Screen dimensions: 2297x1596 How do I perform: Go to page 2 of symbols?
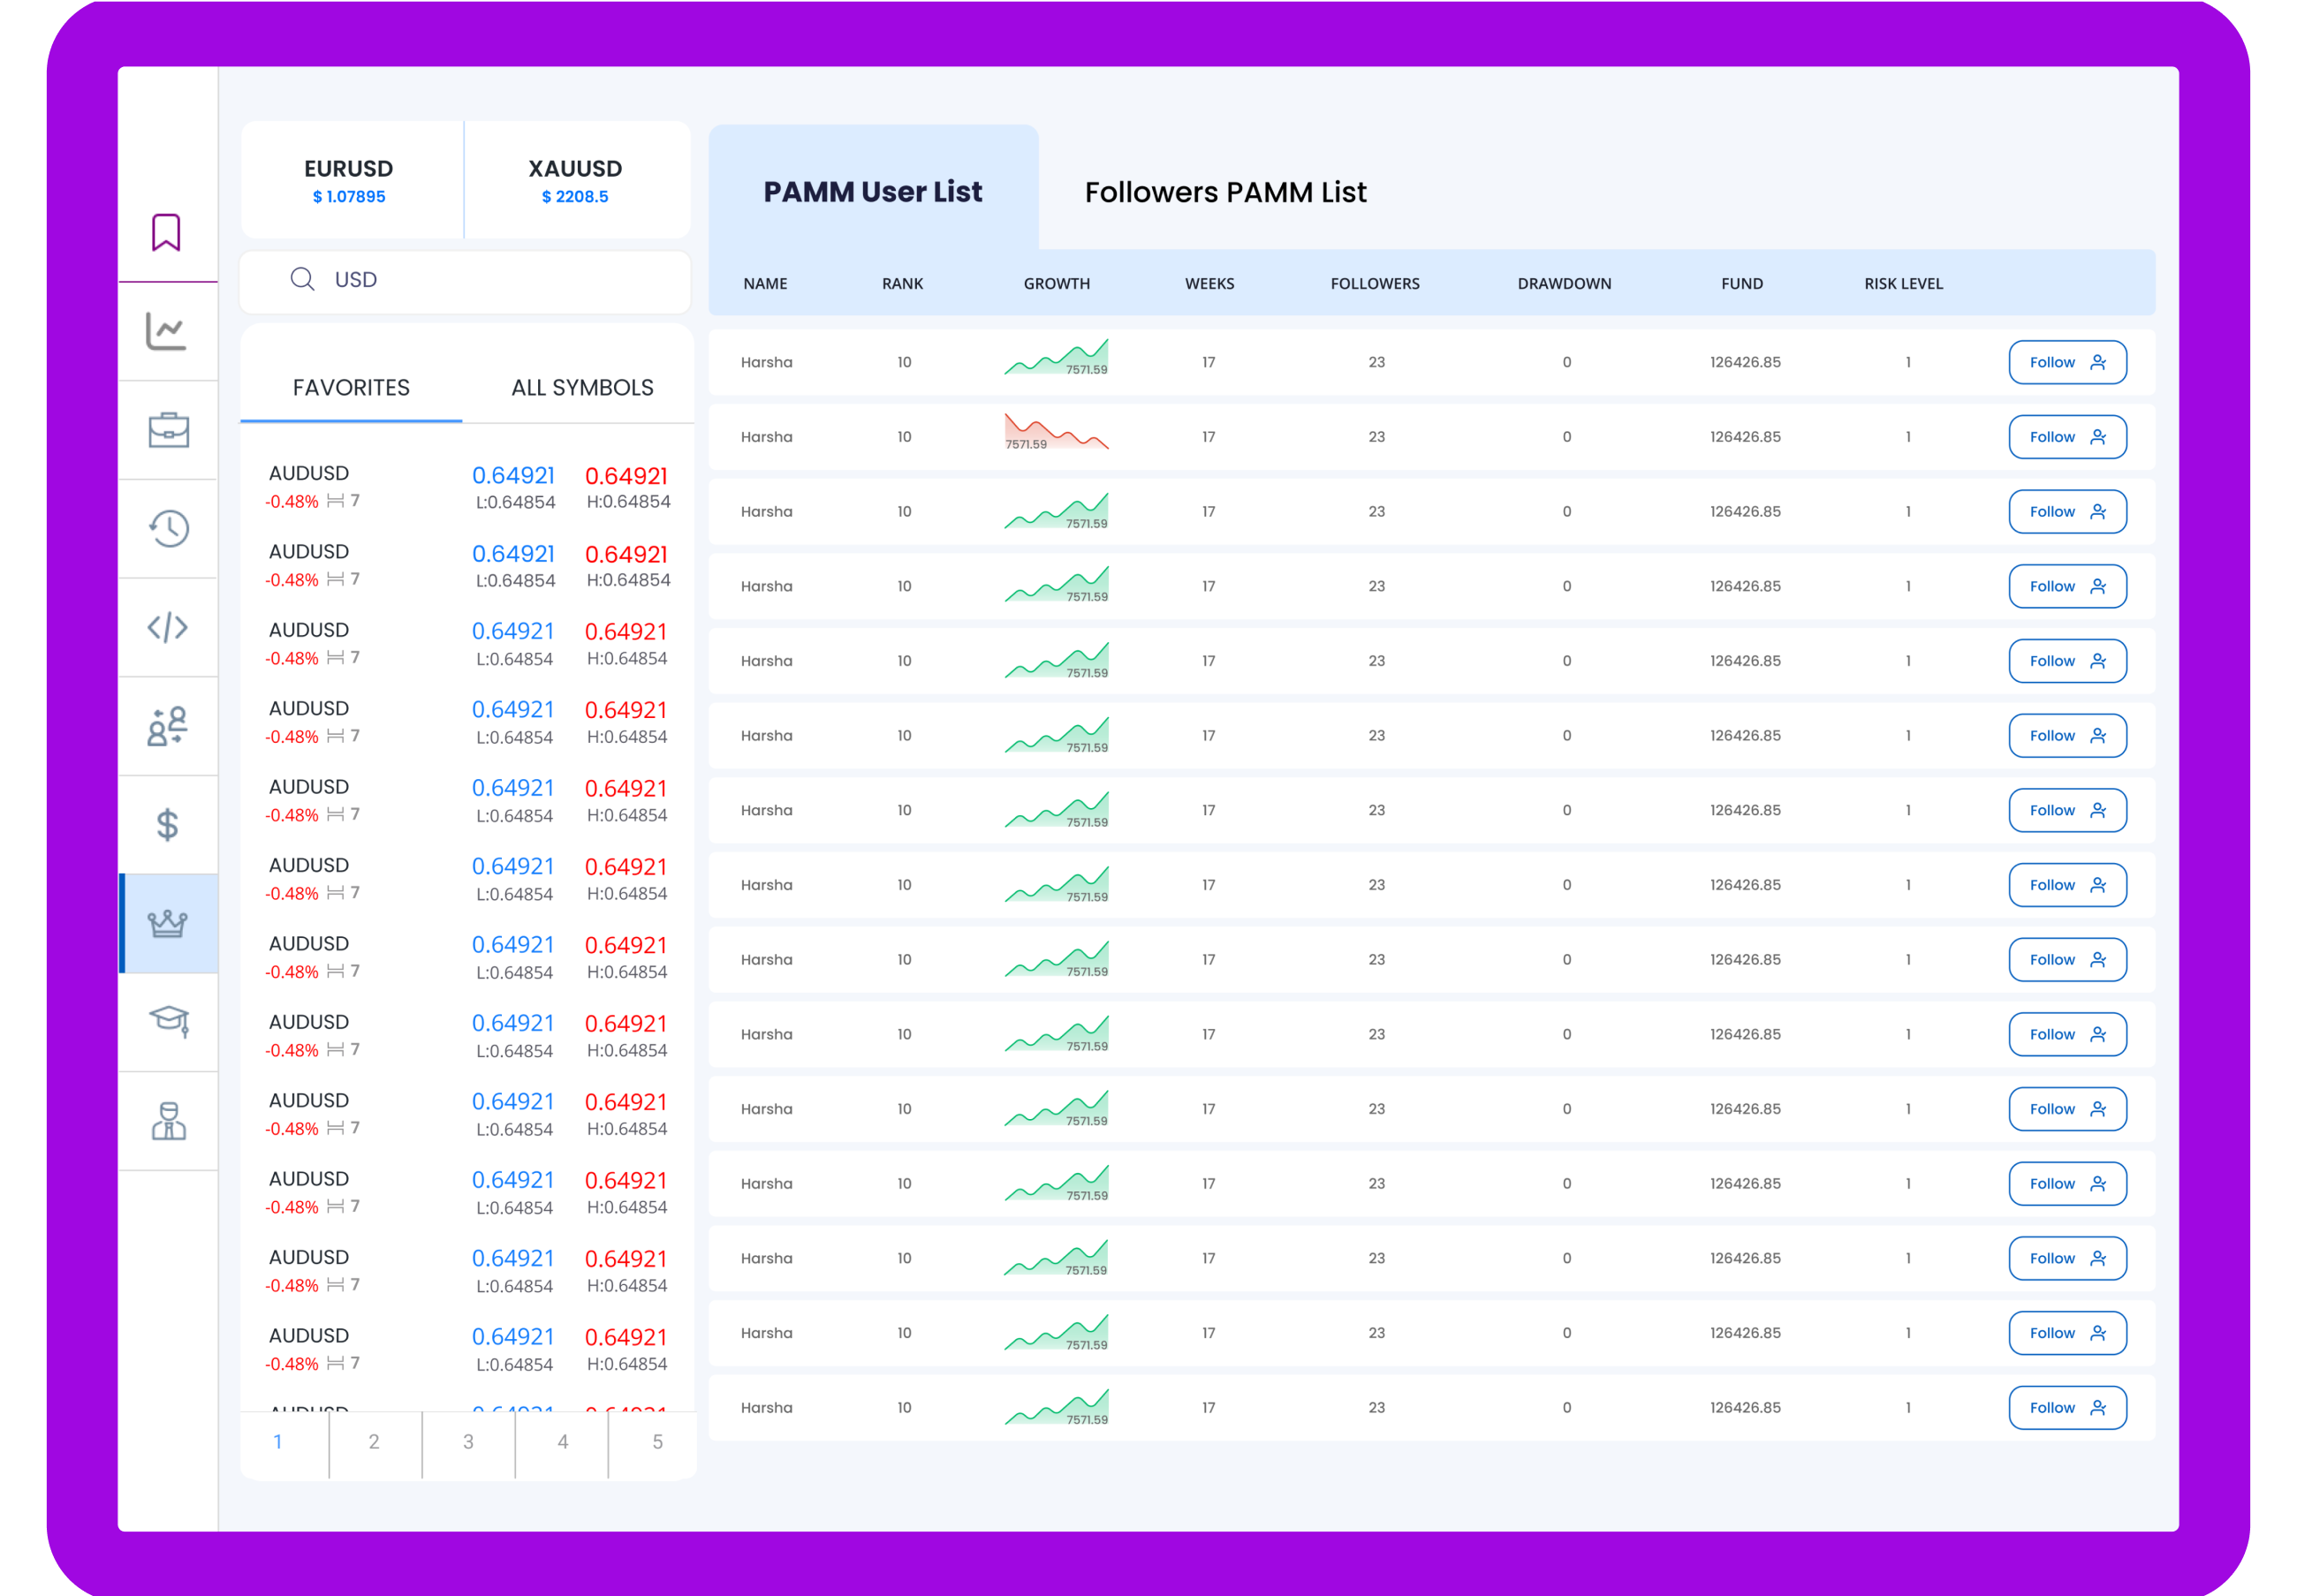click(374, 1441)
